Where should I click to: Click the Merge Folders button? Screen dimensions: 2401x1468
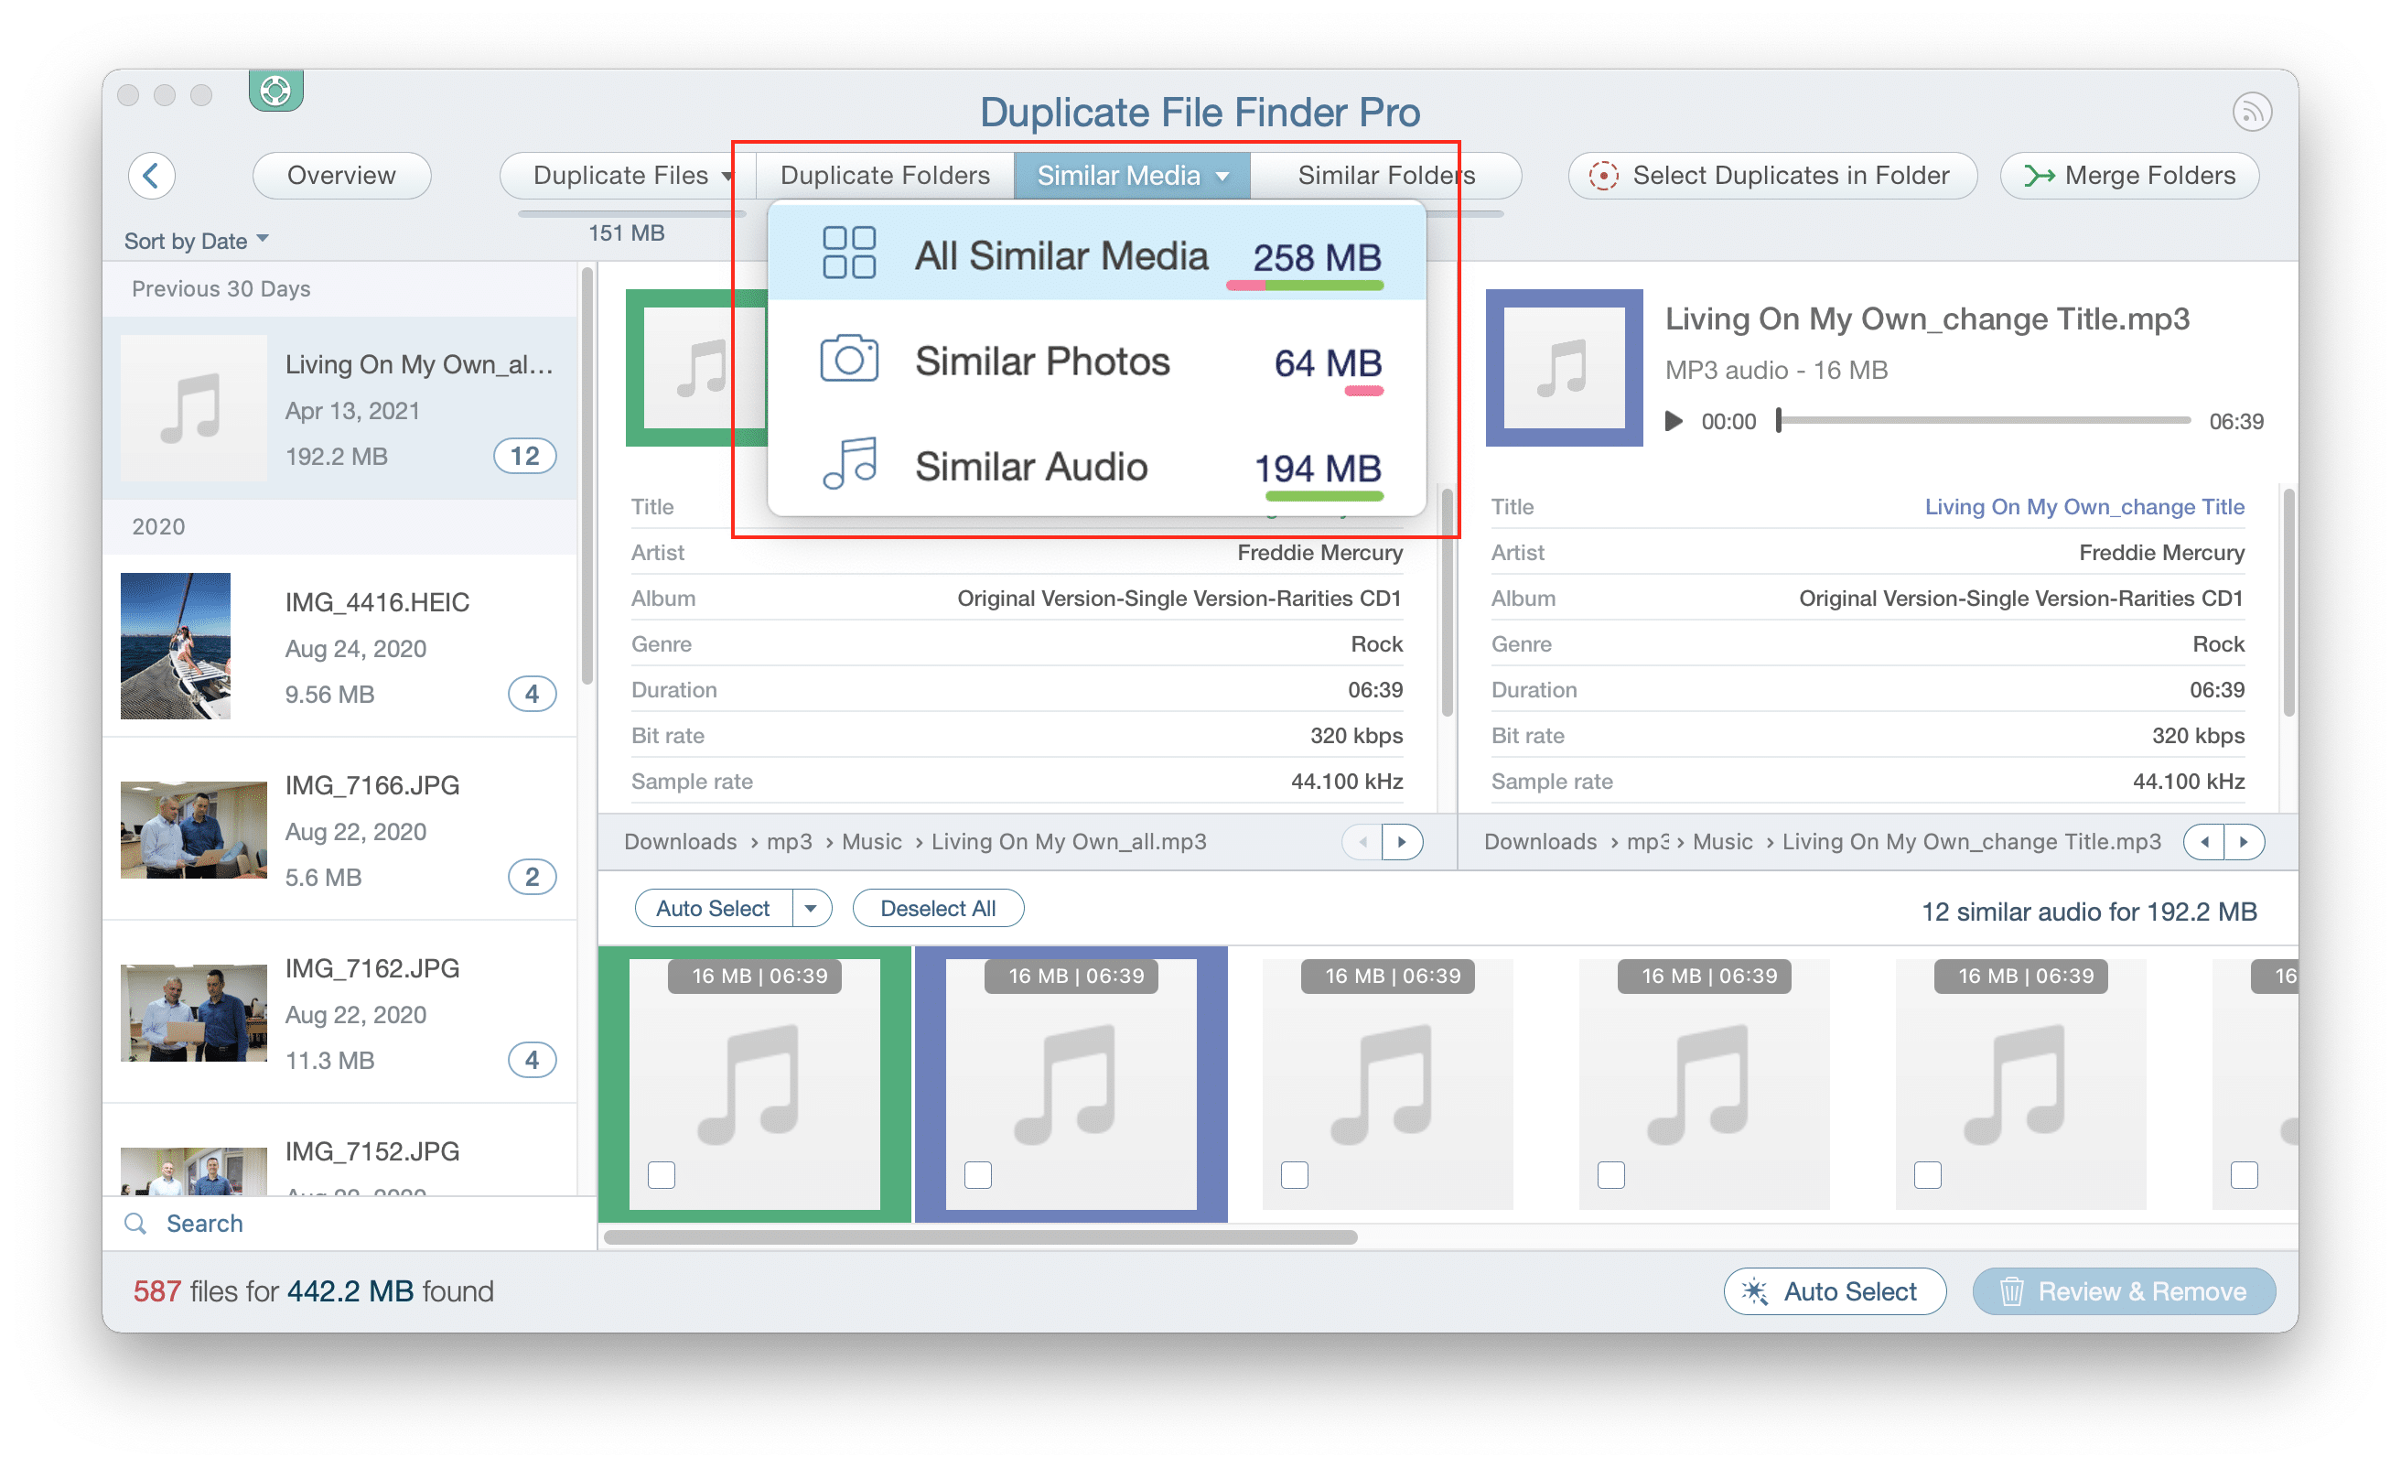pyautogui.click(x=2129, y=176)
